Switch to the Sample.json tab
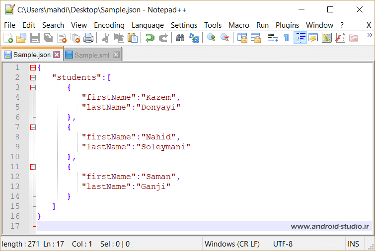The height and width of the screenshot is (251, 375). pos(32,55)
